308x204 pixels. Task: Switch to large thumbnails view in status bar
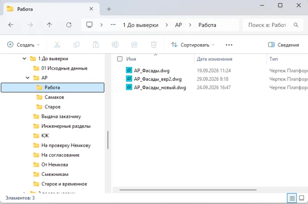pyautogui.click(x=302, y=198)
